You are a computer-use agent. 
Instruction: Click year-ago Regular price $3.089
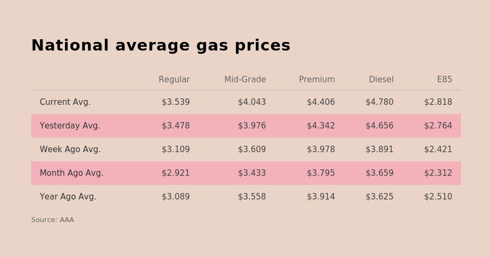(176, 197)
